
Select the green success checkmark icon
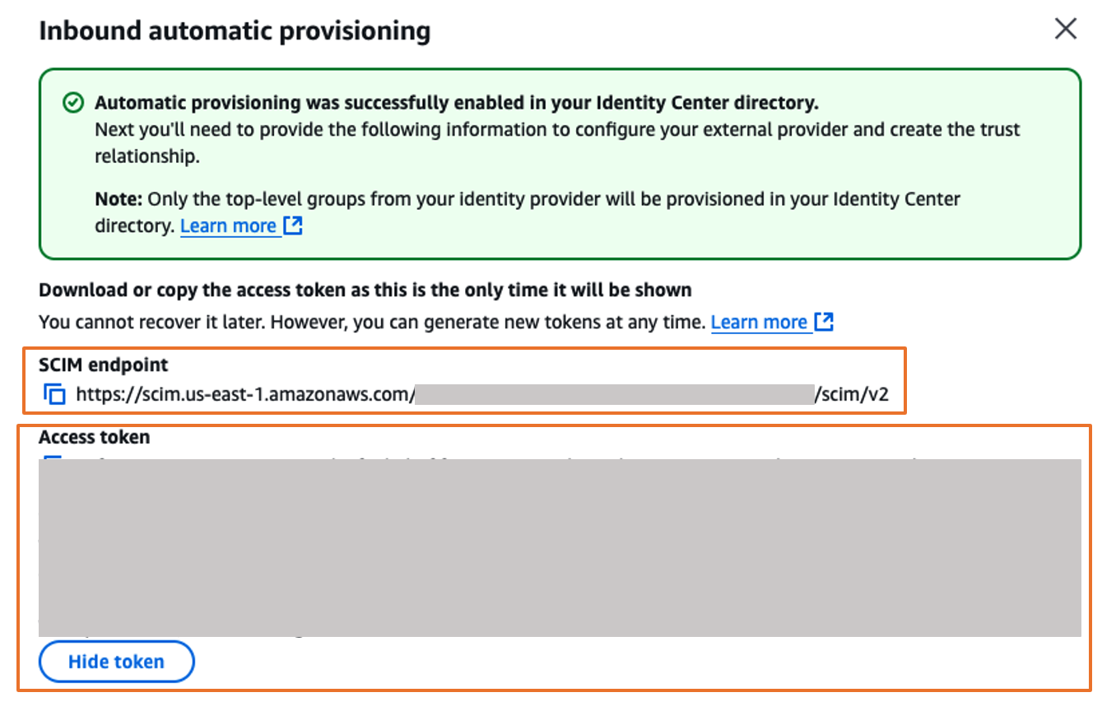pyautogui.click(x=72, y=102)
